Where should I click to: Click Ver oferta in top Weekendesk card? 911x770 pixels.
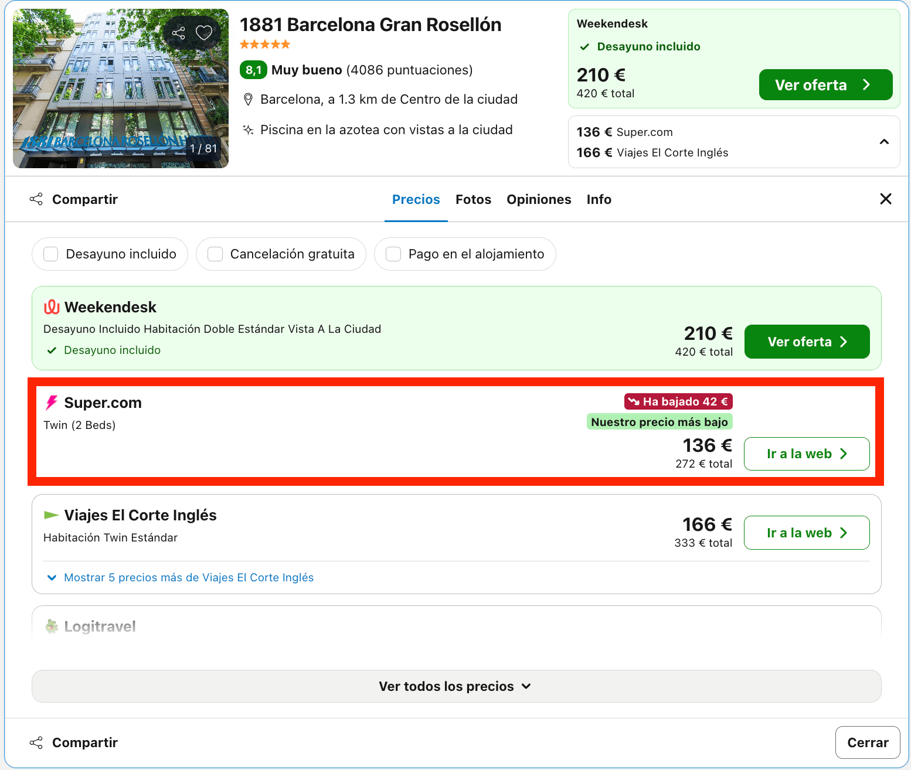(x=825, y=85)
